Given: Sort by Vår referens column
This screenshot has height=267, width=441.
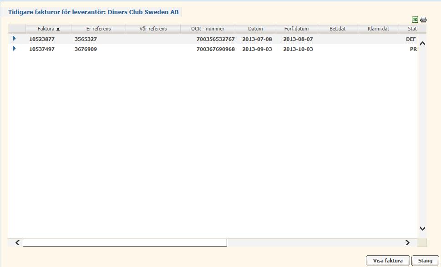Looking at the screenshot, I should pyautogui.click(x=153, y=29).
